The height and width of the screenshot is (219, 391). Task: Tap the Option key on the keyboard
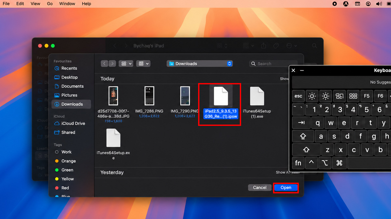click(x=325, y=163)
